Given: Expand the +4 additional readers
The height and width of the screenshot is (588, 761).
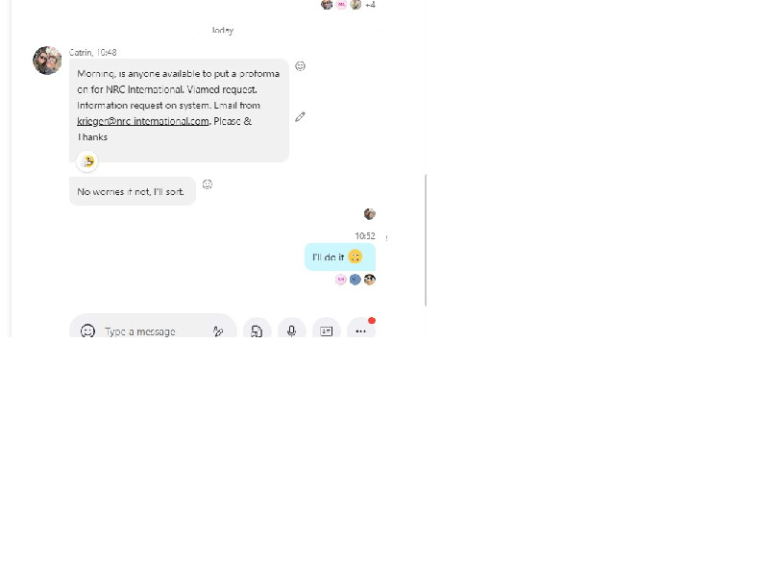Looking at the screenshot, I should click(x=370, y=5).
